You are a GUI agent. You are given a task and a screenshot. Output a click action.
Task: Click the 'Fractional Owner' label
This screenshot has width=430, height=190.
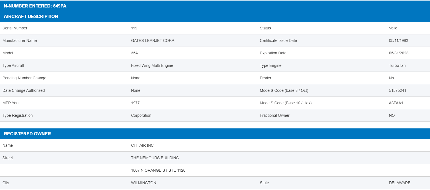tap(275, 115)
